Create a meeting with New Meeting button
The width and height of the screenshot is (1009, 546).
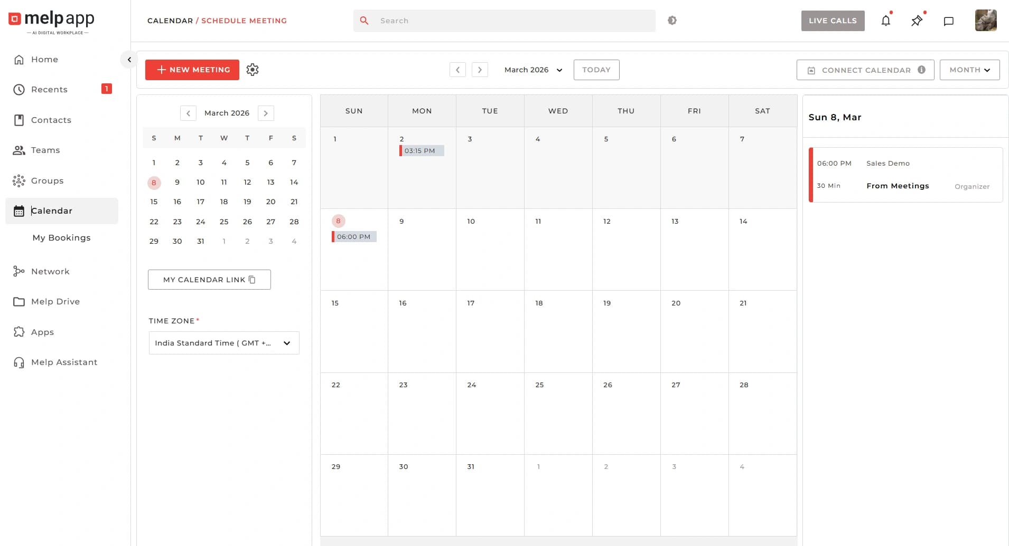coord(192,69)
